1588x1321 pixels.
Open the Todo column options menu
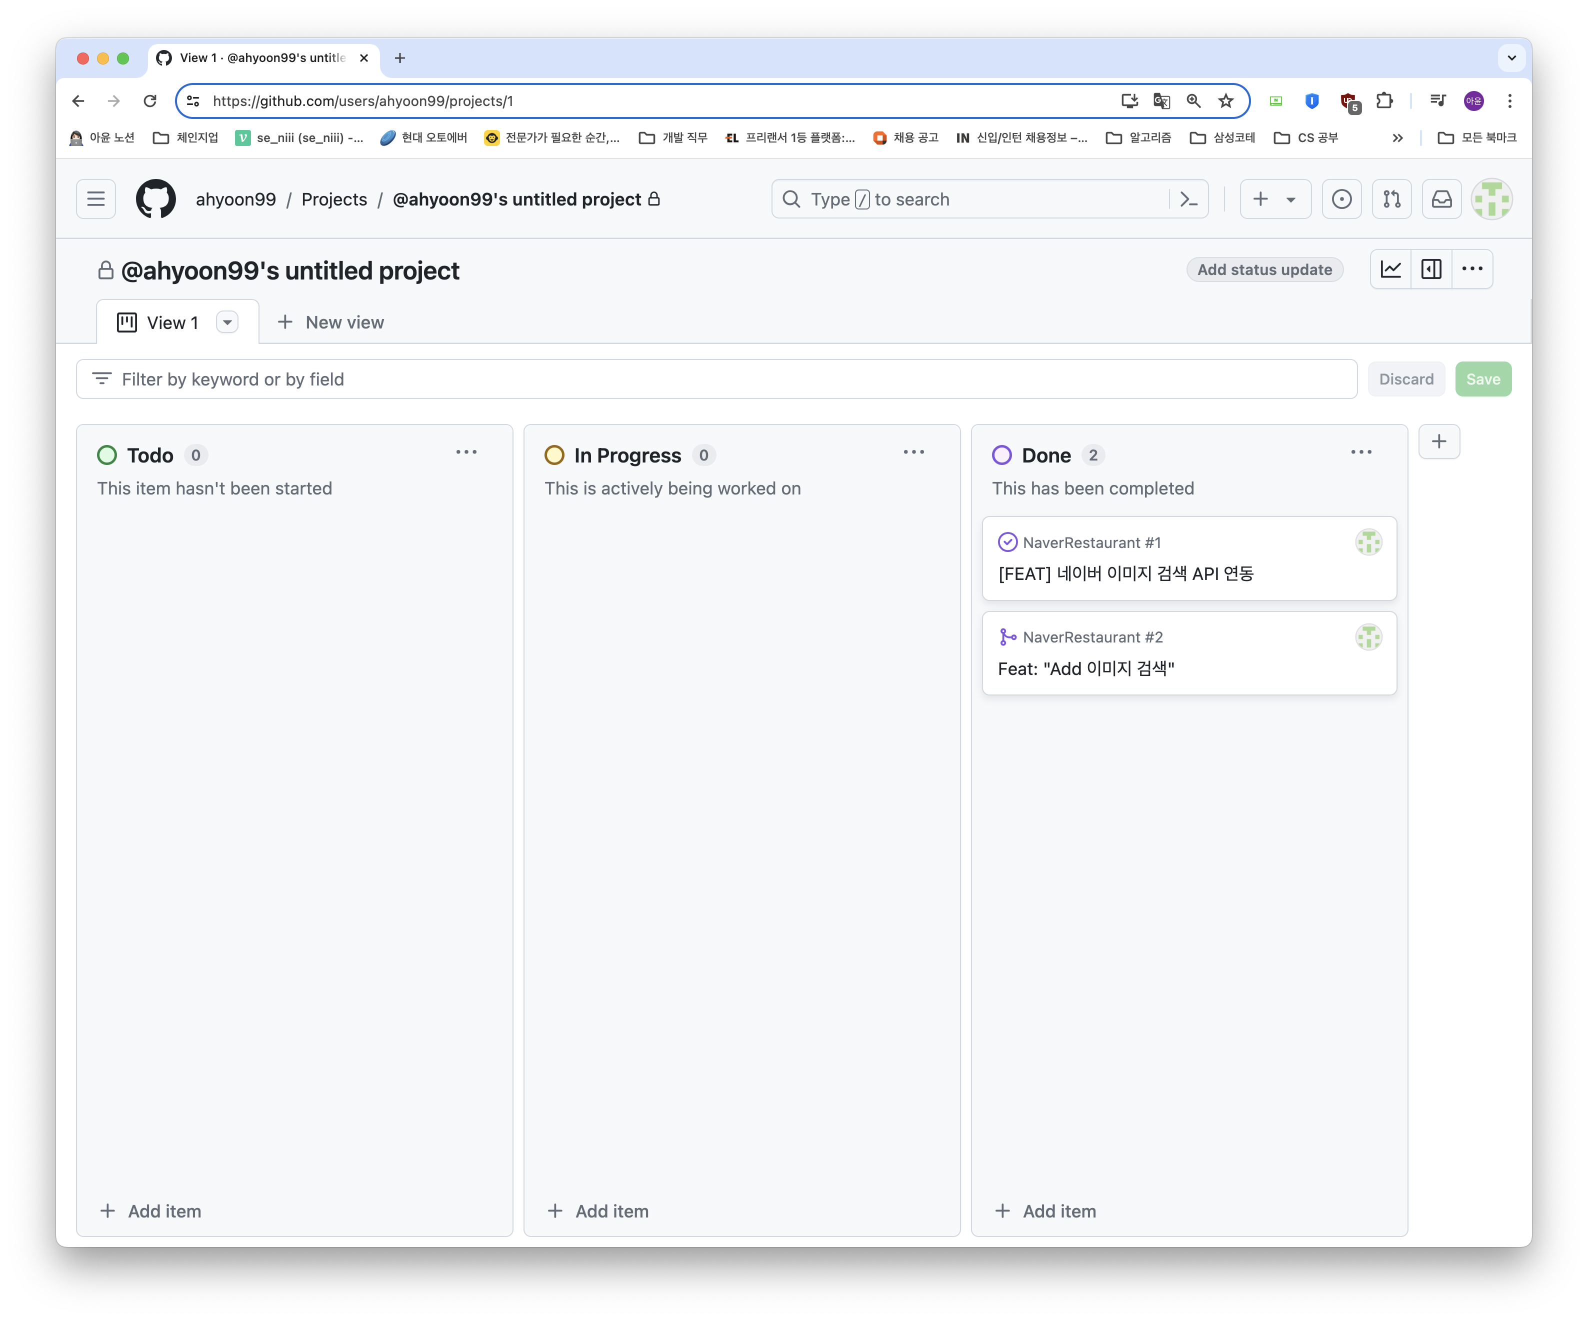(x=466, y=452)
